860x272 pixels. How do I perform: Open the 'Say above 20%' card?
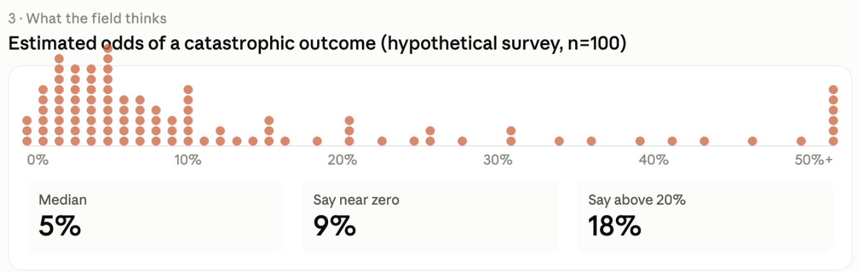[705, 217]
